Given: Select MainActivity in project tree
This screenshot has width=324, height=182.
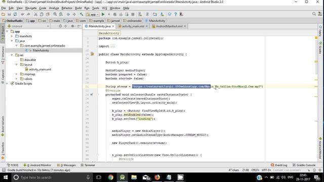Looking at the screenshot, I should point(40,51).
